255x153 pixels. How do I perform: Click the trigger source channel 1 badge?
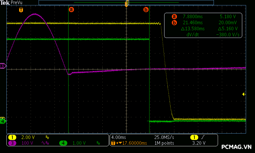(x=194, y=137)
